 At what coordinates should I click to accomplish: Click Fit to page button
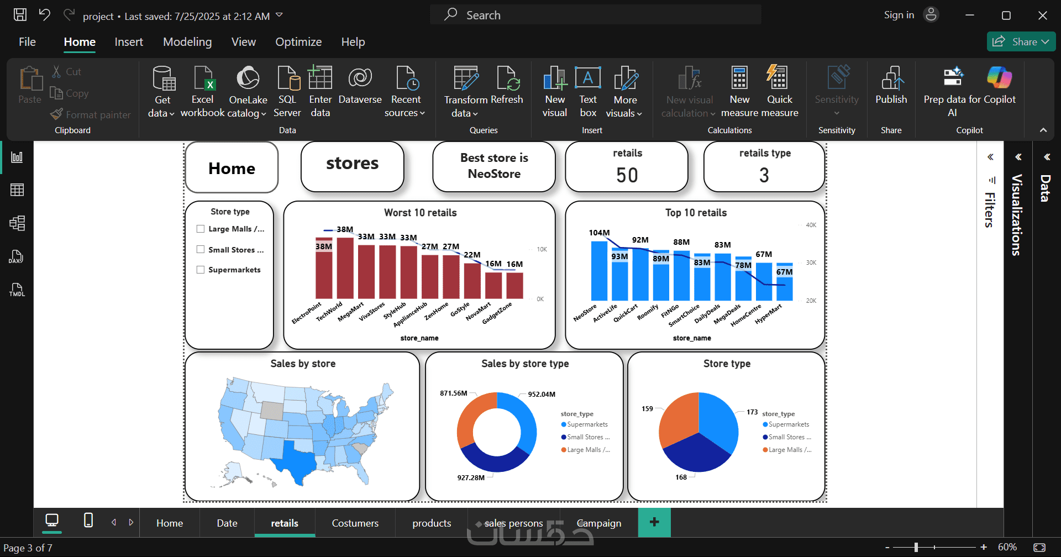point(1039,547)
